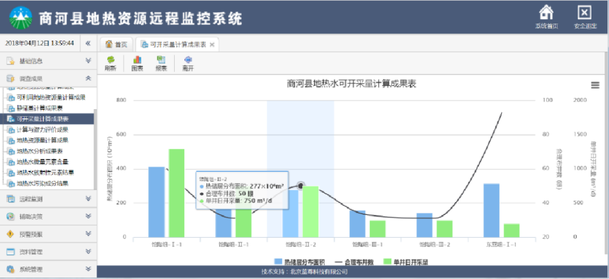Image resolution: width=609 pixels, height=279 pixels.
Task: Click the 远程监测 section icon
Action: [x=10, y=199]
